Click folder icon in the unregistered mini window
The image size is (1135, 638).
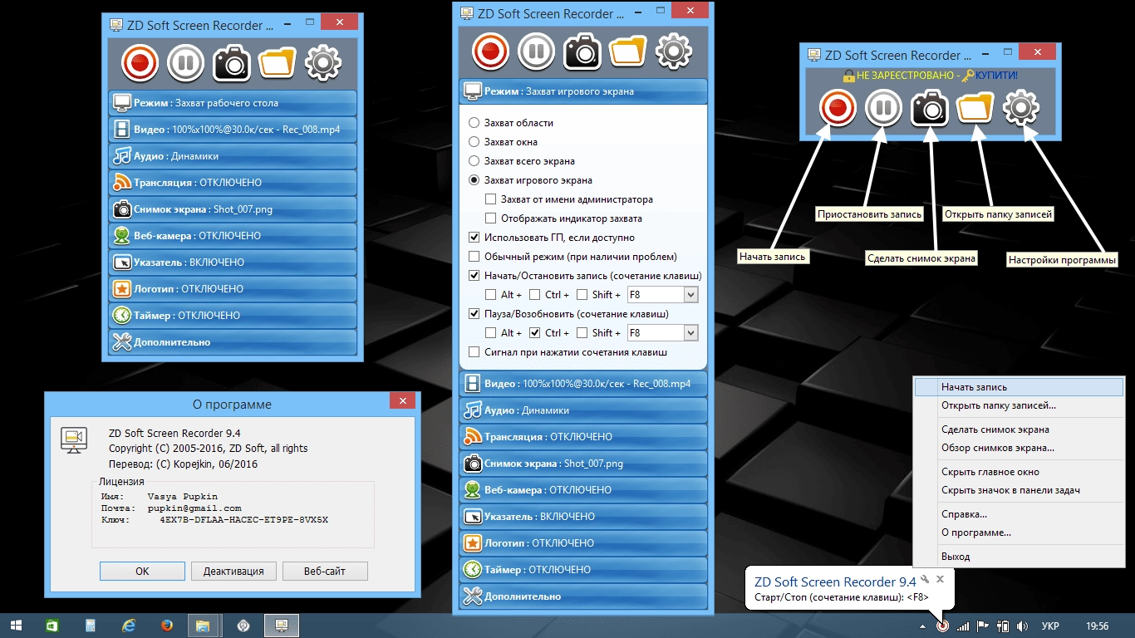975,108
